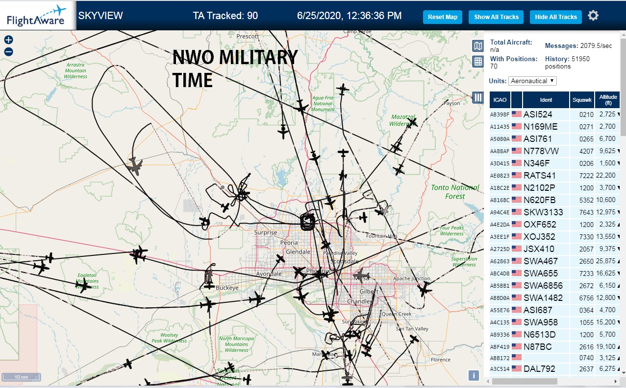626x388 pixels.
Task: Select N2102P aircraft row
Action: pos(555,187)
